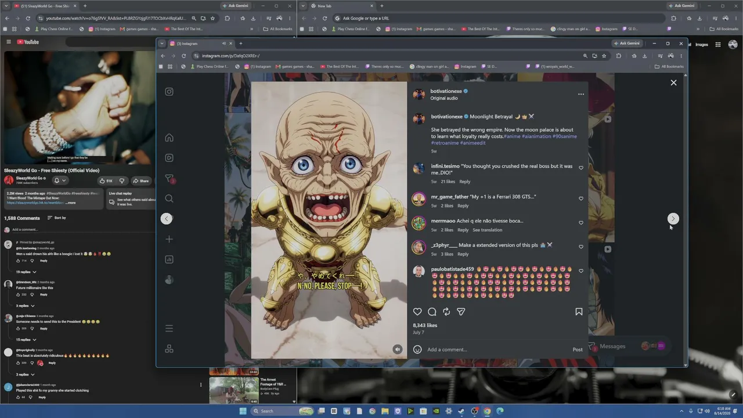Open Microsoft Edge from the taskbar
The image size is (743, 418).
[x=500, y=411]
